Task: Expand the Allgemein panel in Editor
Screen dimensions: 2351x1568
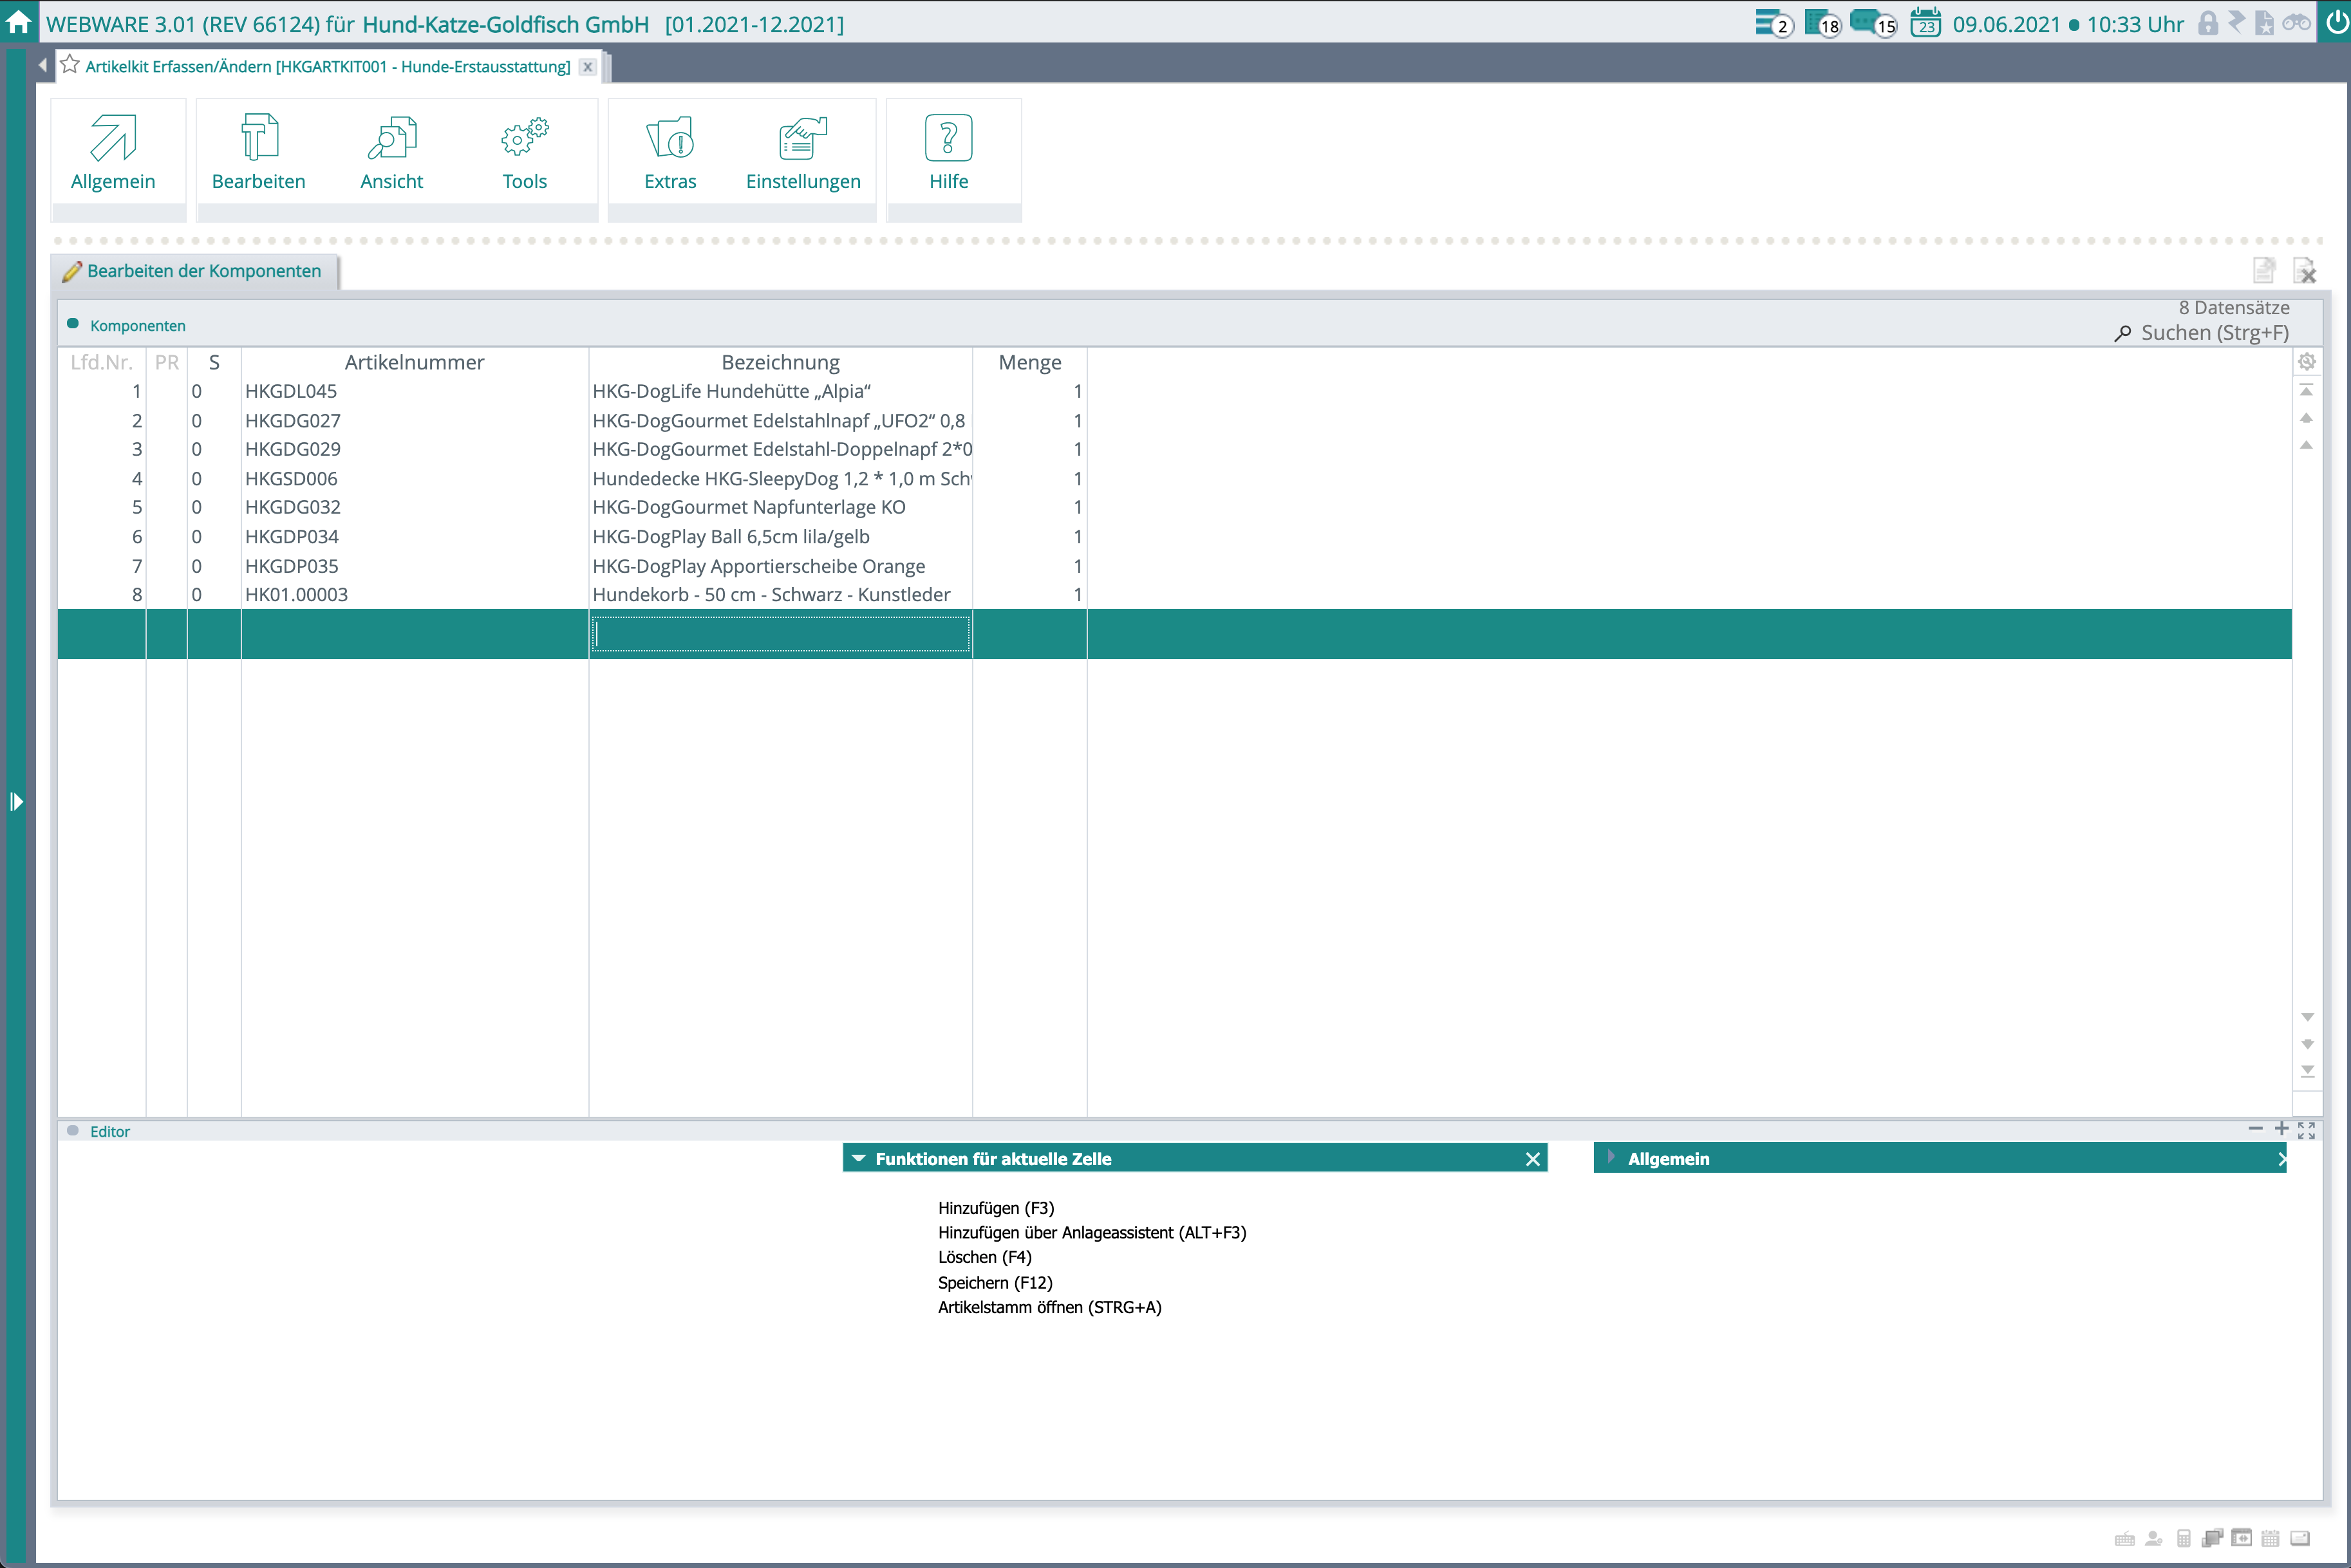Action: 1611,1158
